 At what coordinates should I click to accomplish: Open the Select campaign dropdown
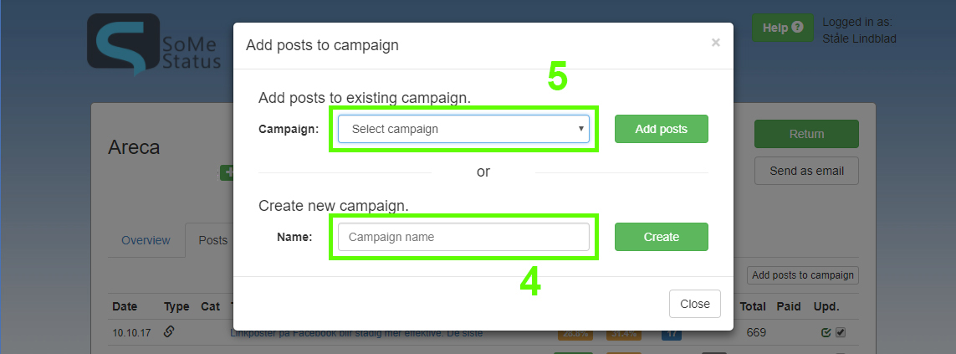click(x=463, y=129)
